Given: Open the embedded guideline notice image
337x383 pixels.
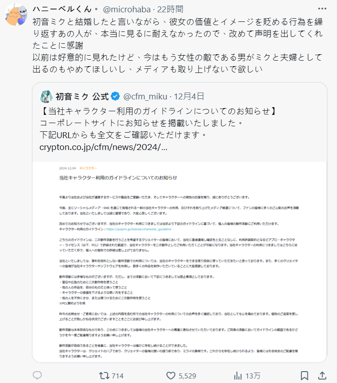Looking at the screenshot, I should click(179, 262).
